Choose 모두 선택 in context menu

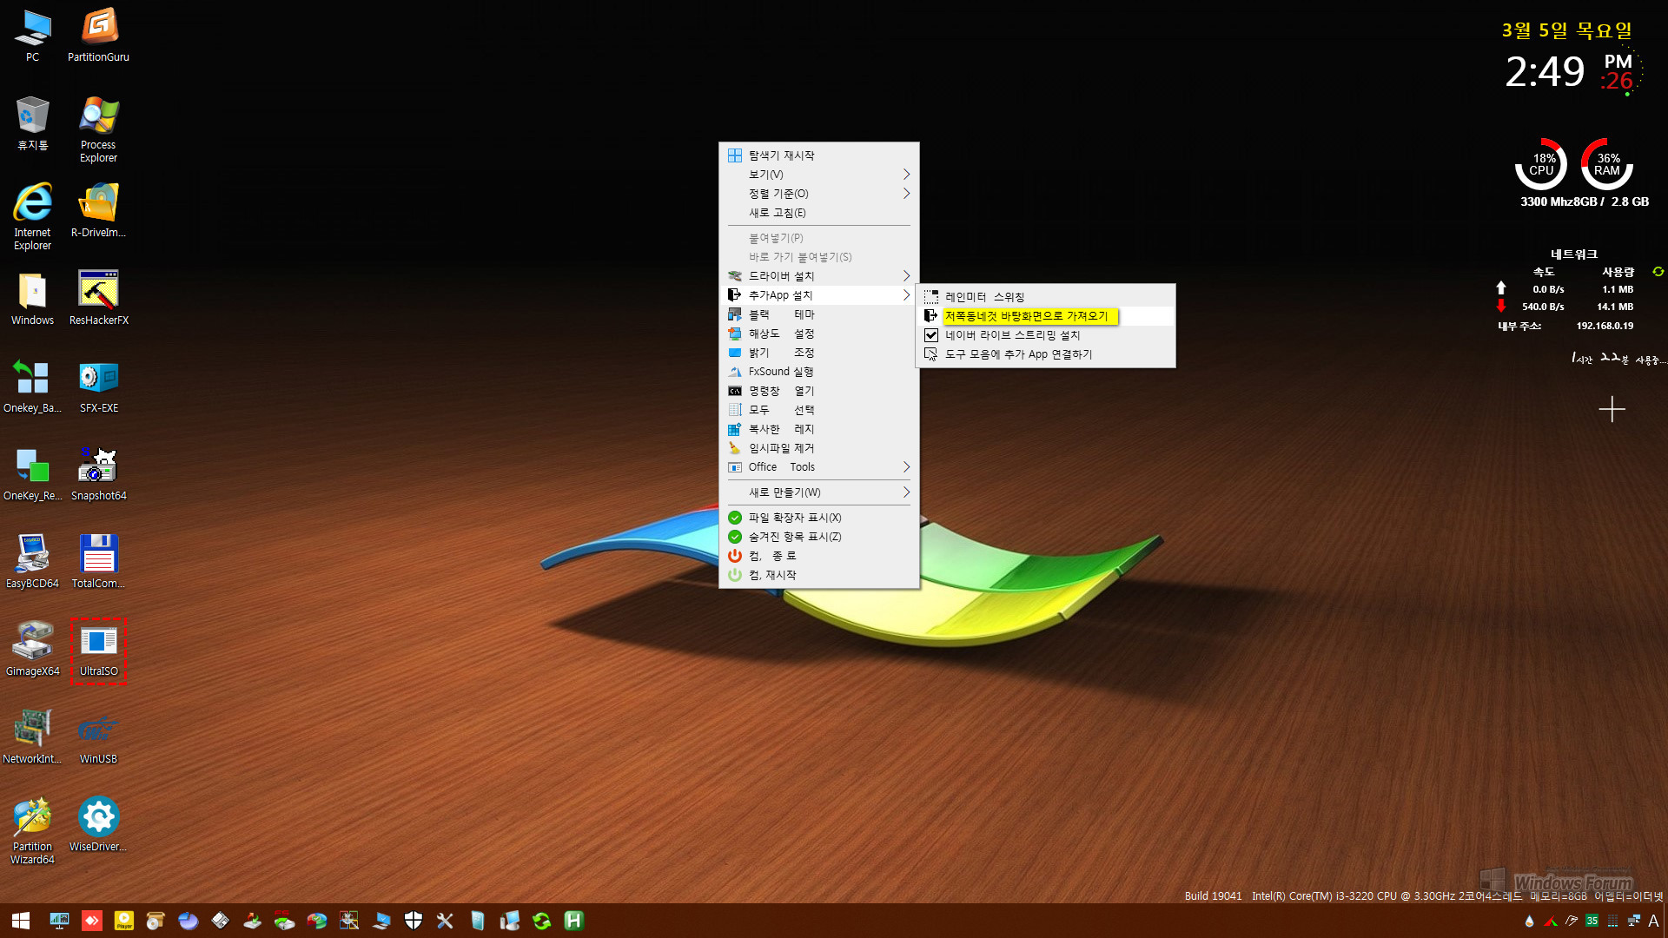coord(819,410)
